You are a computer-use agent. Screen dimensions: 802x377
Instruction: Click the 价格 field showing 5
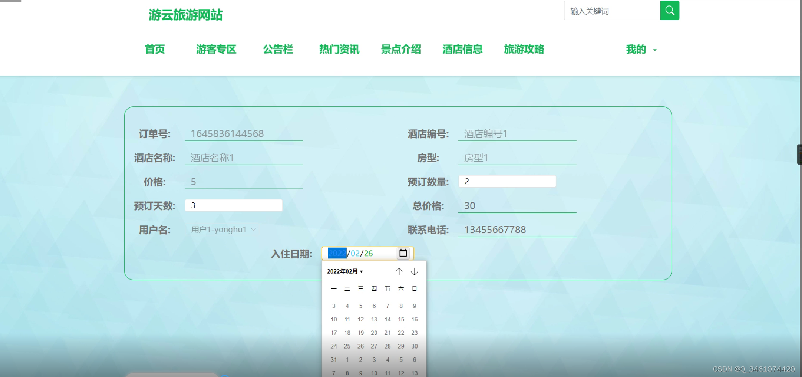coord(244,182)
